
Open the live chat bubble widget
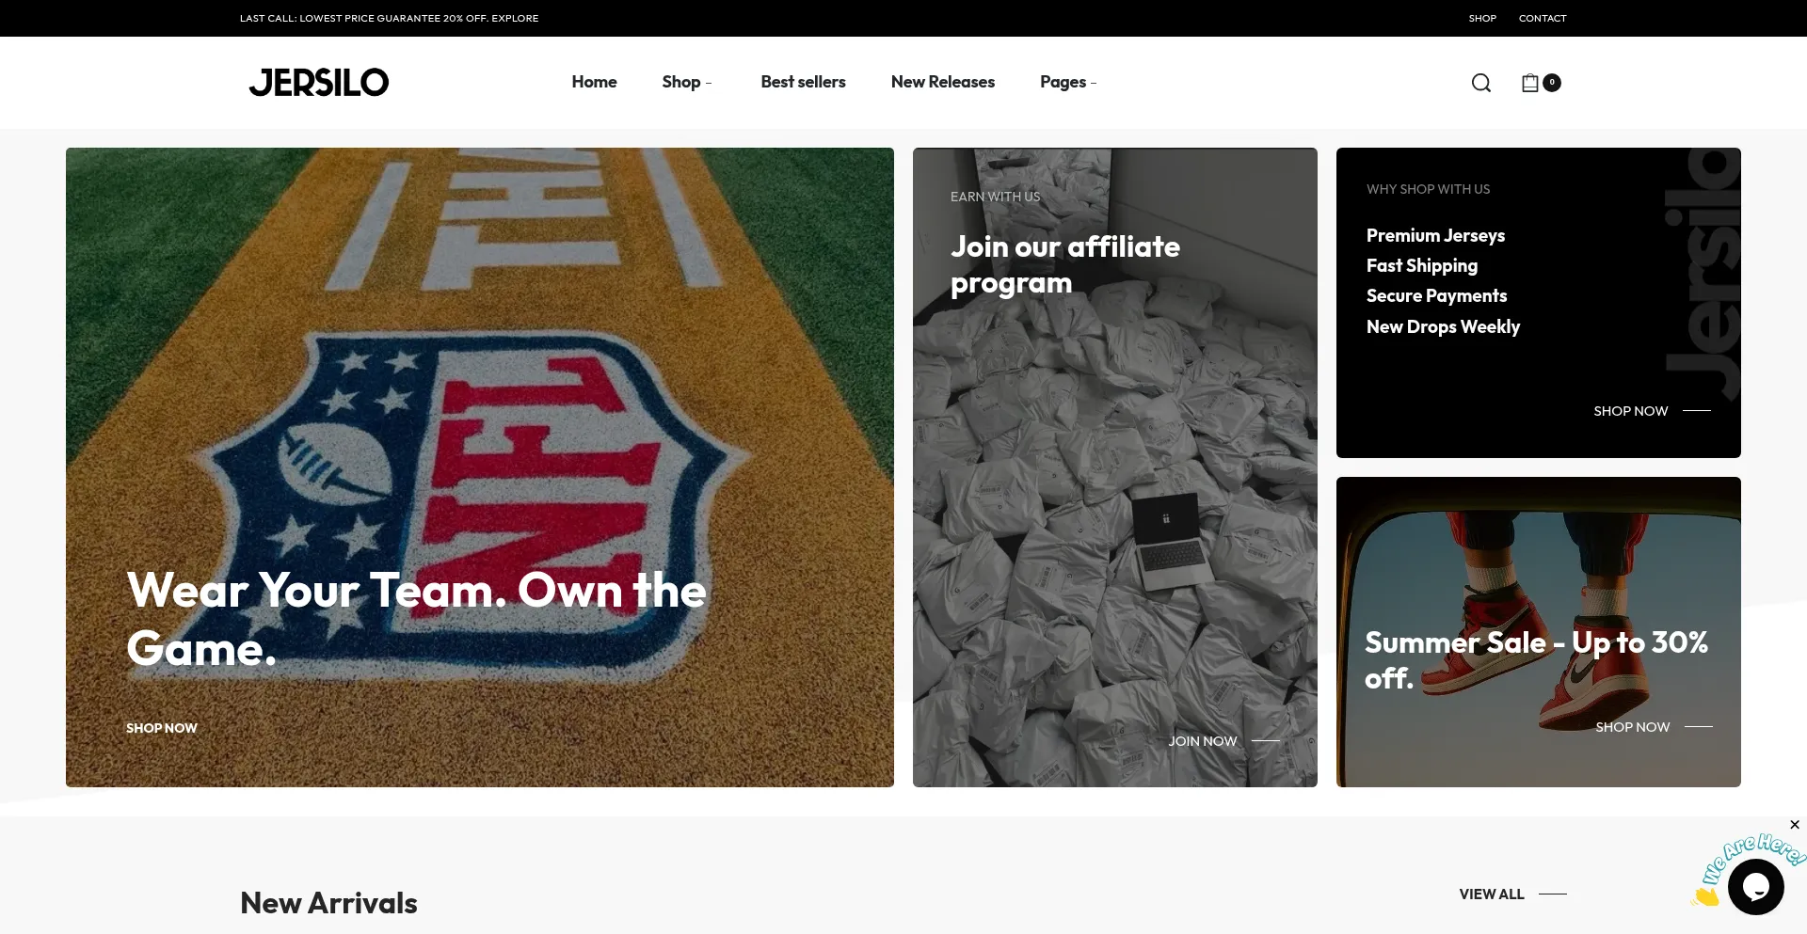tap(1755, 886)
